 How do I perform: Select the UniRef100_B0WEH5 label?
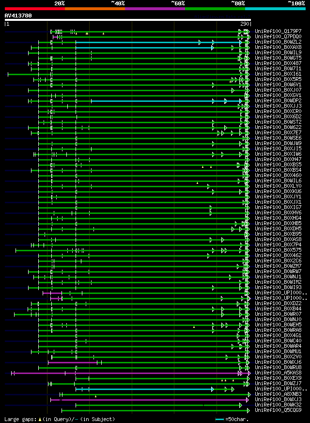[278, 325]
